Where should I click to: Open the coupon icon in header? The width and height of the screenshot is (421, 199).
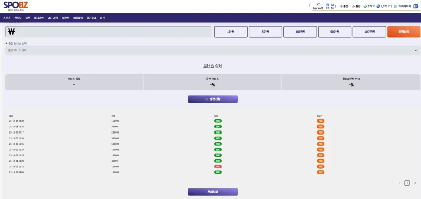click(x=328, y=6)
